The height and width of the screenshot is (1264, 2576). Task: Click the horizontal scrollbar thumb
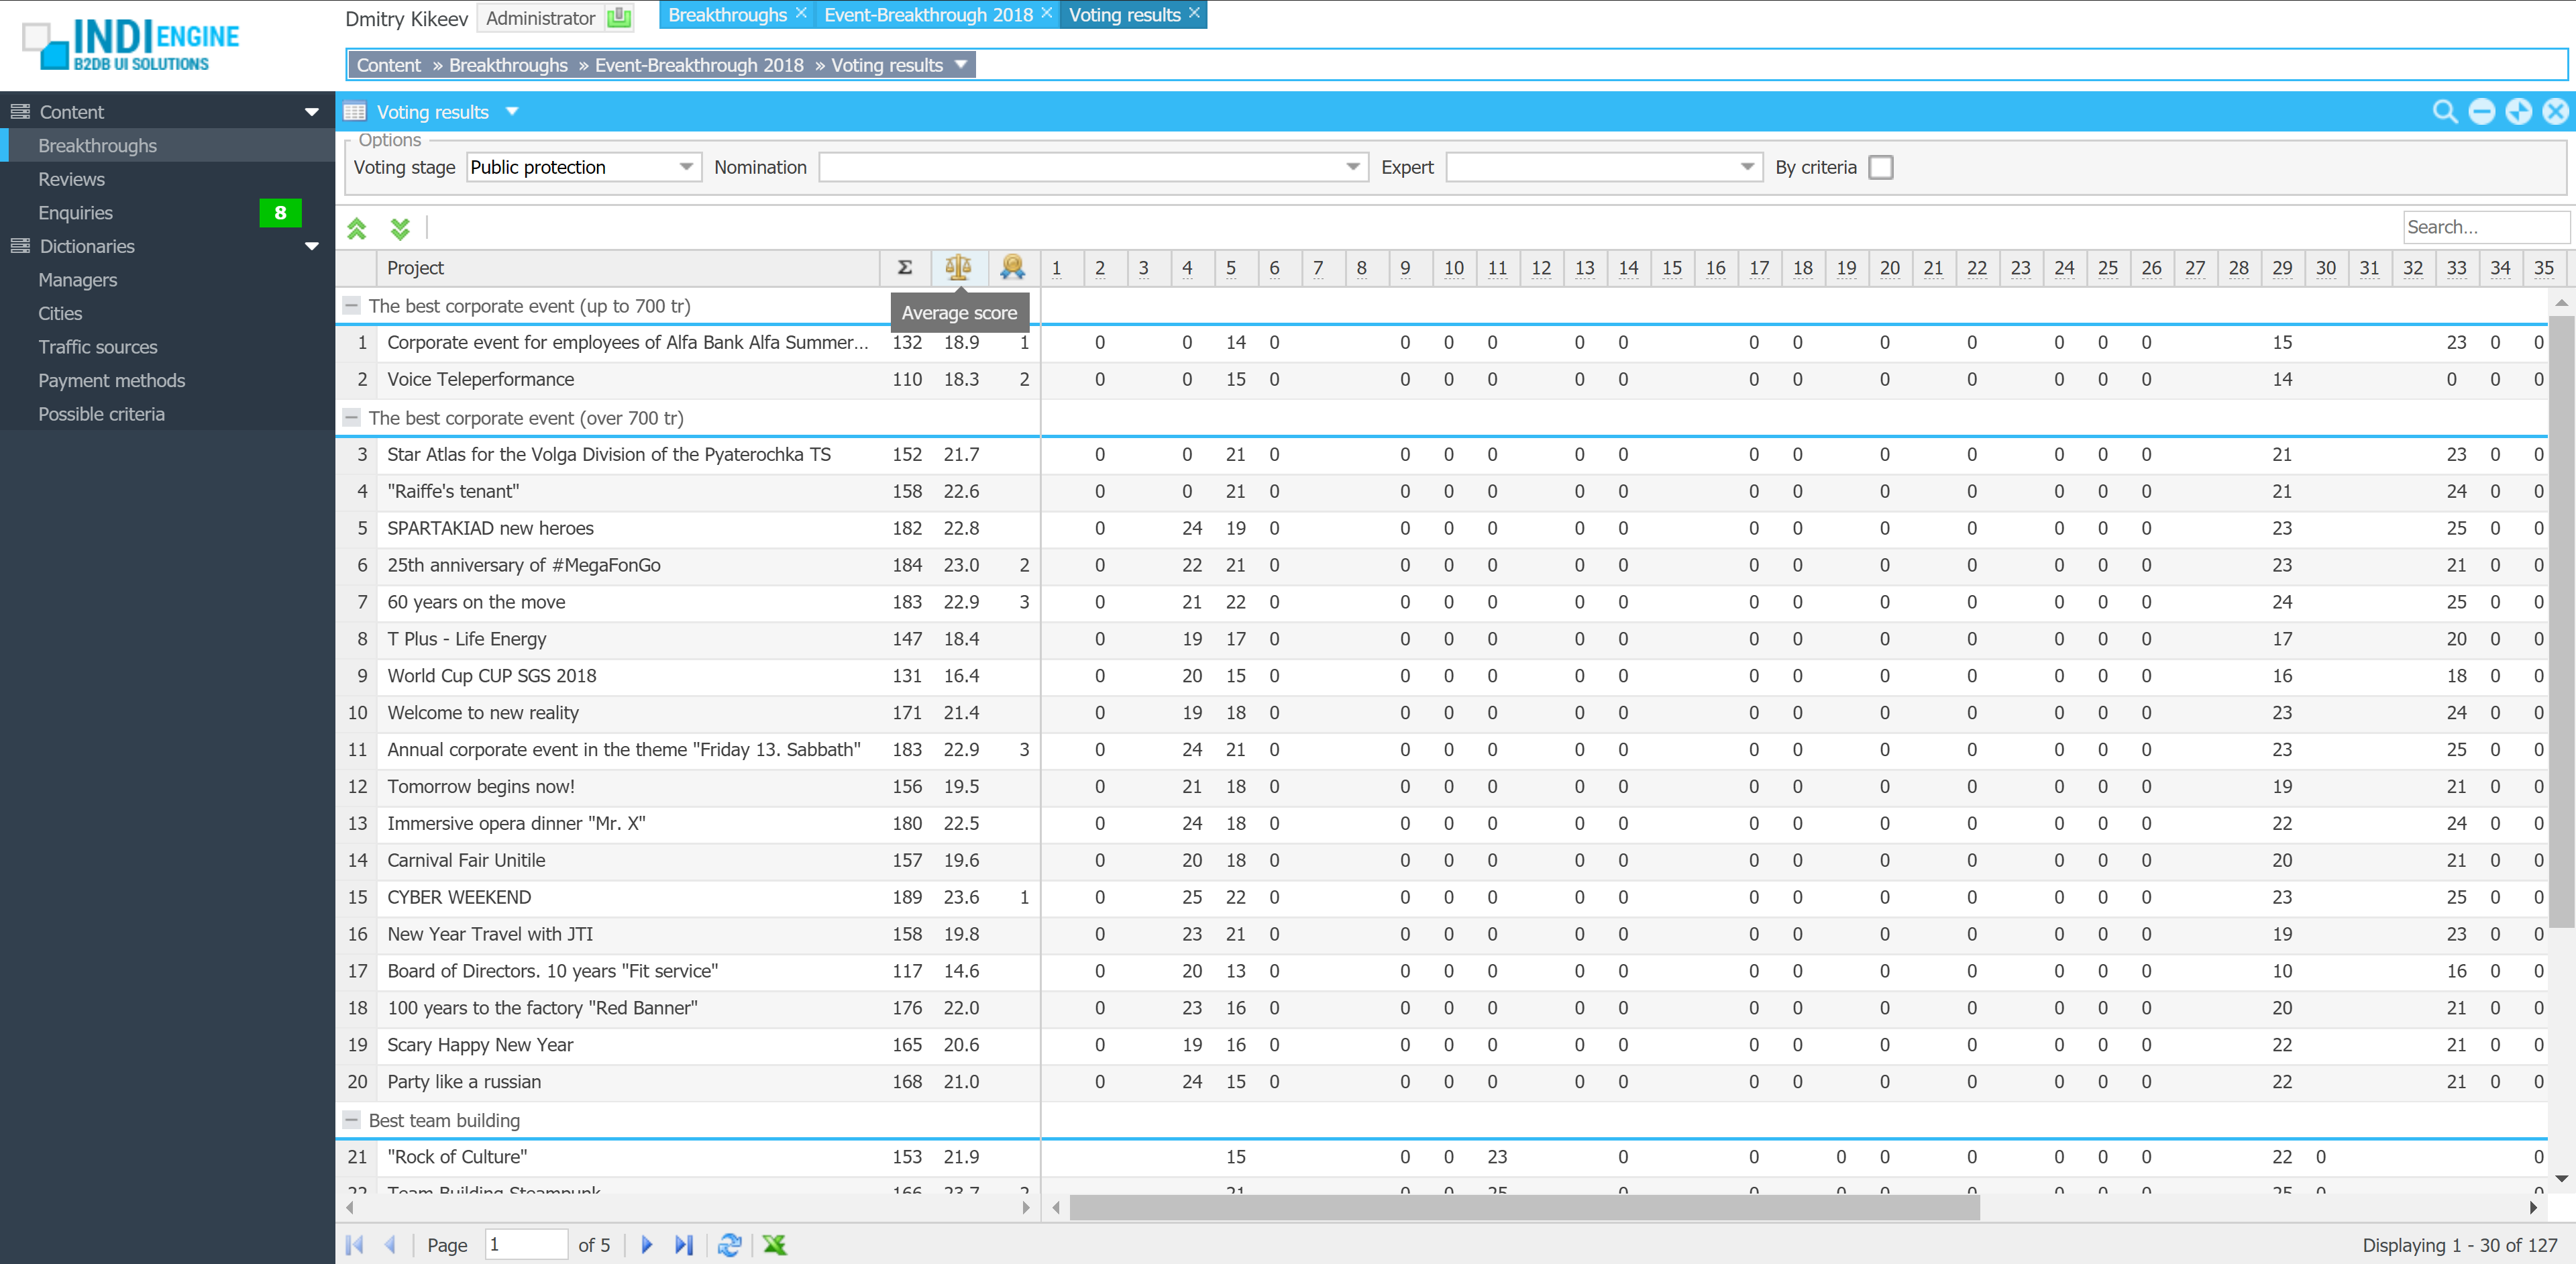point(1524,1208)
